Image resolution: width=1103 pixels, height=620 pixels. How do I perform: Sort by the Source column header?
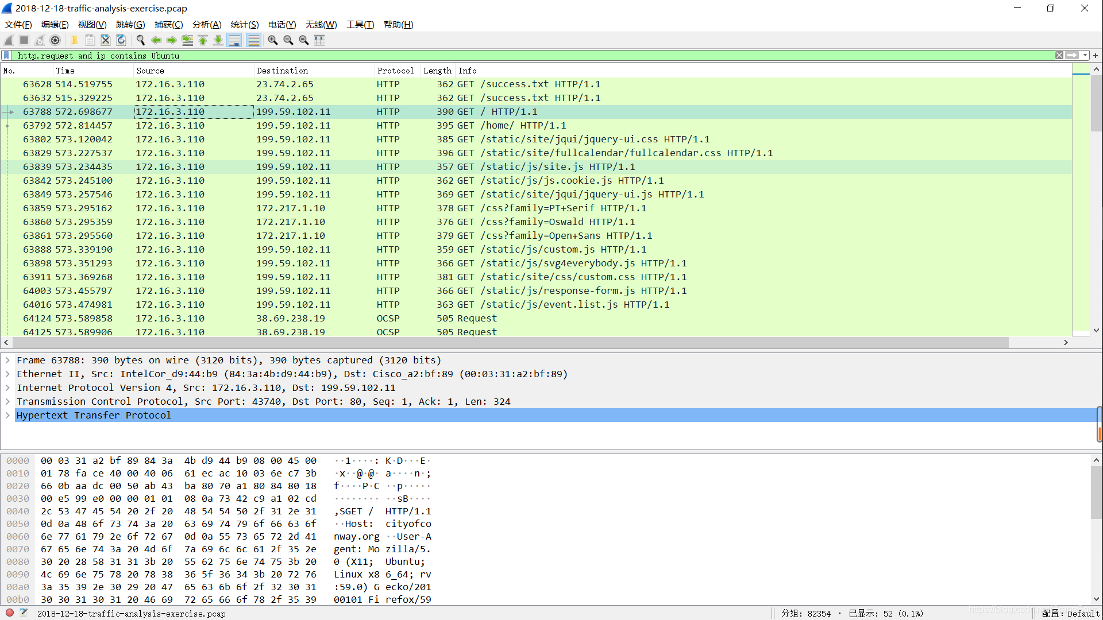click(193, 71)
